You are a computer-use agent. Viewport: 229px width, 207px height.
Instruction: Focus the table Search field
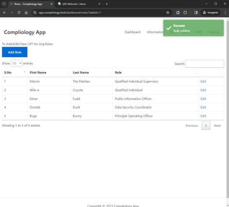pyautogui.click(x=205, y=64)
